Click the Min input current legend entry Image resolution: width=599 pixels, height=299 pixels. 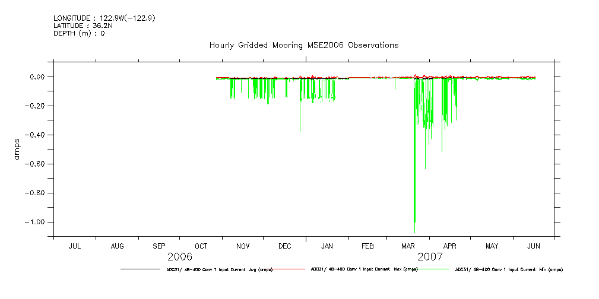pyautogui.click(x=509, y=269)
